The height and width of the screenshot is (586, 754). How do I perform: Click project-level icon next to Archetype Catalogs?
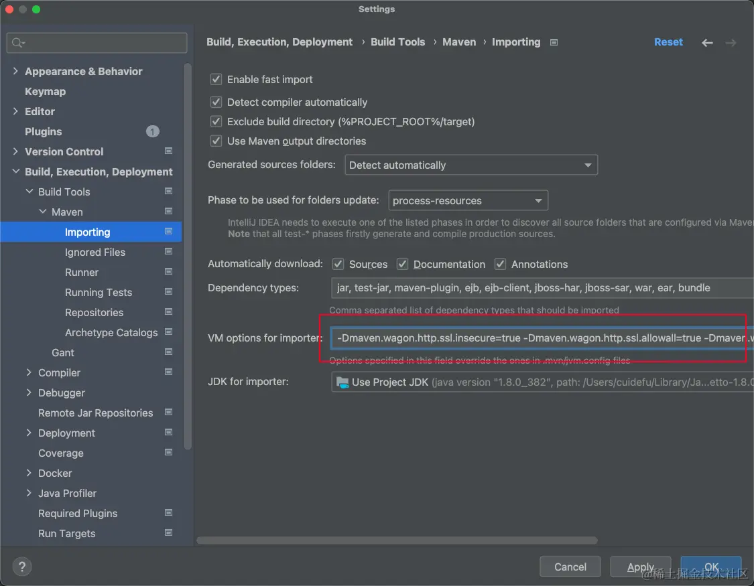coord(168,332)
